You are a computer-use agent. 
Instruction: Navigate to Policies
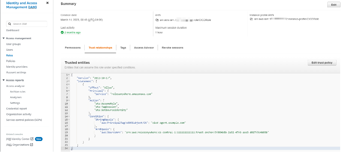tap(11, 61)
